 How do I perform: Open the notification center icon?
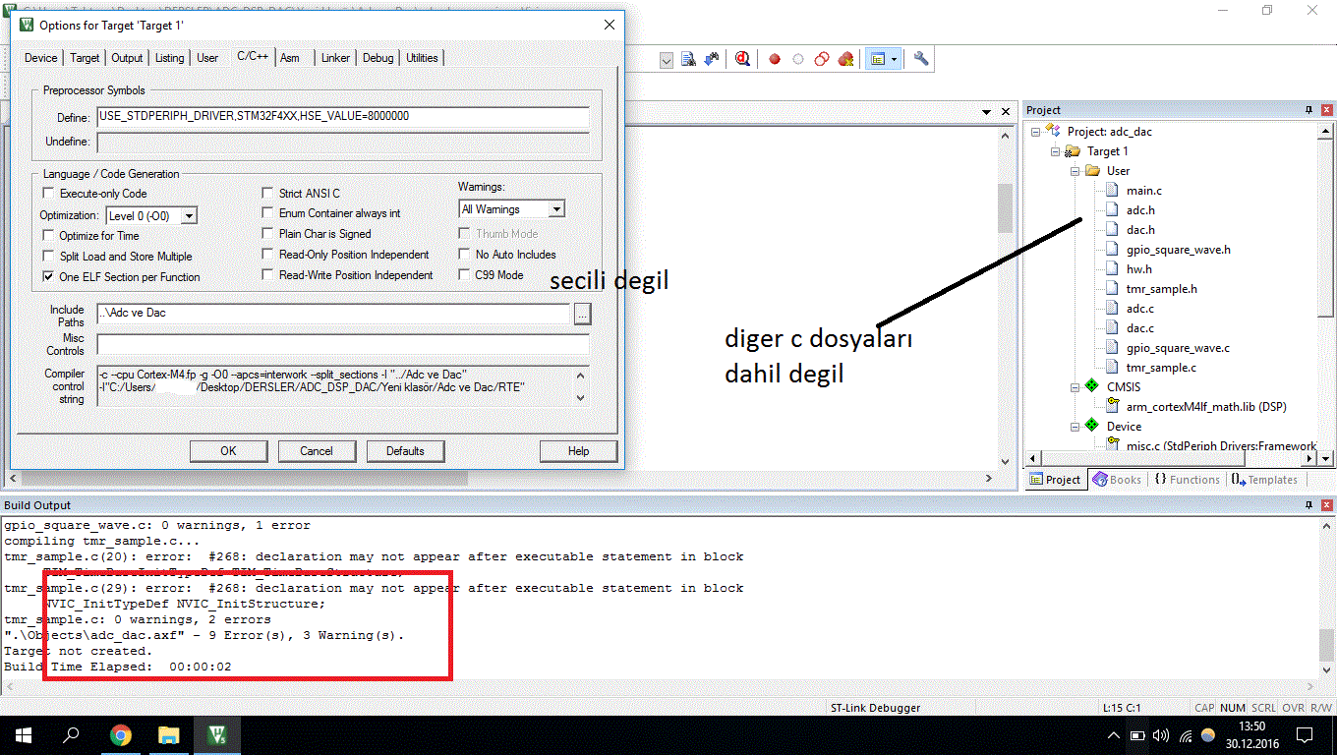click(1305, 734)
